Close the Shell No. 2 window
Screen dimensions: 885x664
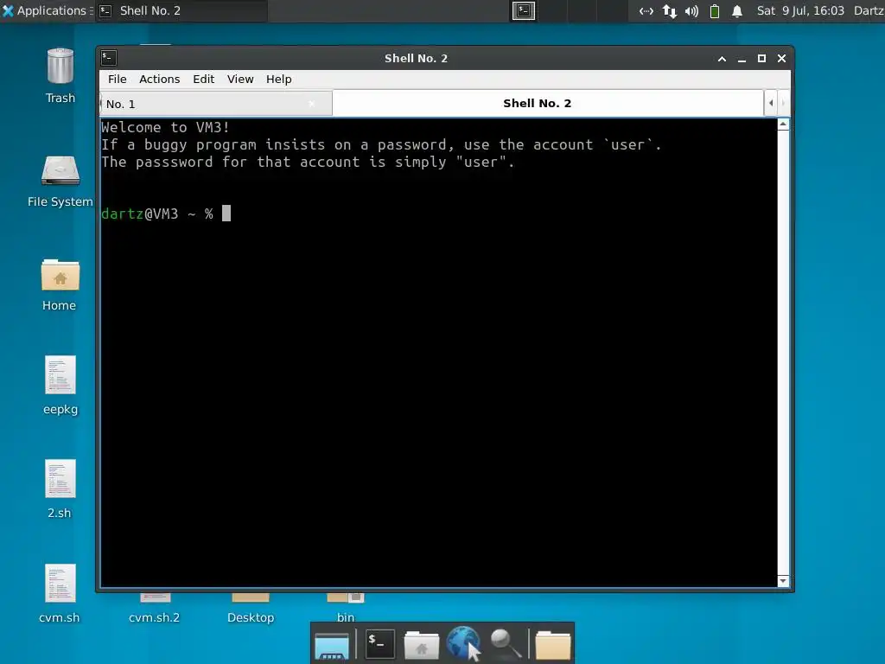click(x=781, y=59)
